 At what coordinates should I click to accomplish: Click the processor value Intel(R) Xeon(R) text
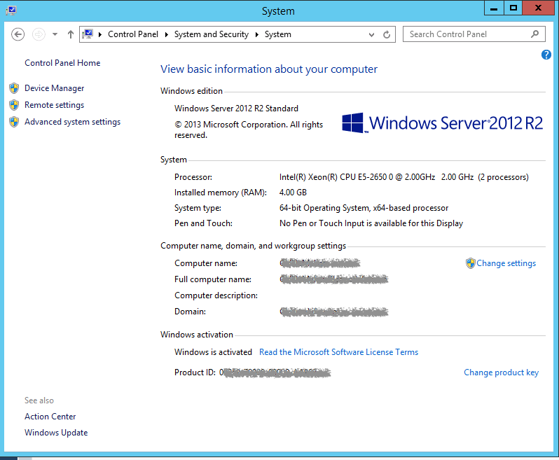(x=404, y=177)
